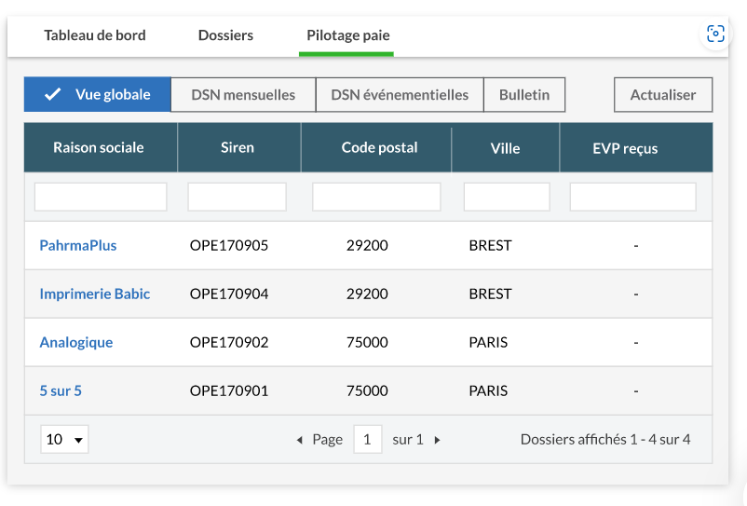Image resolution: width=747 pixels, height=506 pixels.
Task: Click the Actualiser button
Action: coord(662,95)
